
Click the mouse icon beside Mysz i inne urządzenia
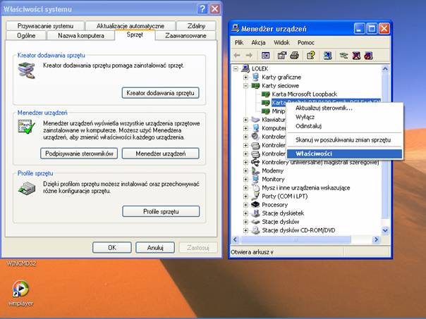255,188
